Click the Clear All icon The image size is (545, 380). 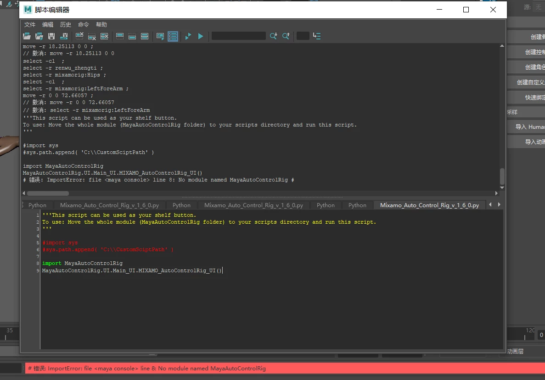tap(104, 36)
